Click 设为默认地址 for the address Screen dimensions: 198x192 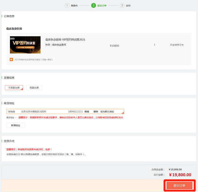tap(107, 112)
